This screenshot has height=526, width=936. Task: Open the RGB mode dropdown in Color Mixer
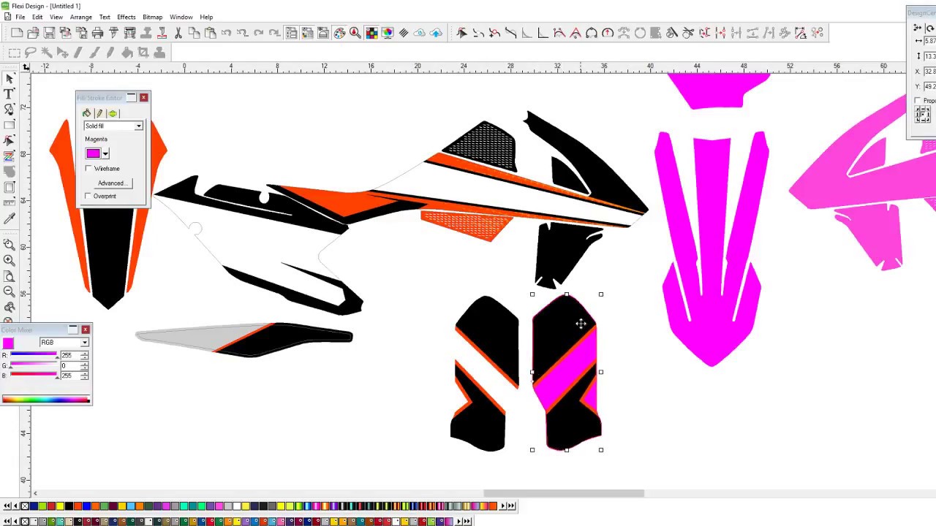84,342
